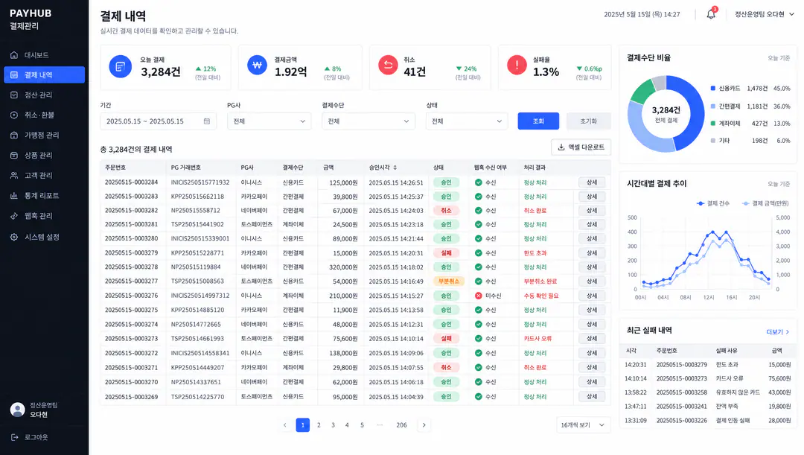Click the 실패율 red alert icon
This screenshot has height=455, width=804.
(517, 65)
